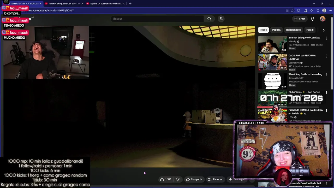
Task: Open options for CAOS POR LA REFORMA LABORAL
Action: coord(326,56)
